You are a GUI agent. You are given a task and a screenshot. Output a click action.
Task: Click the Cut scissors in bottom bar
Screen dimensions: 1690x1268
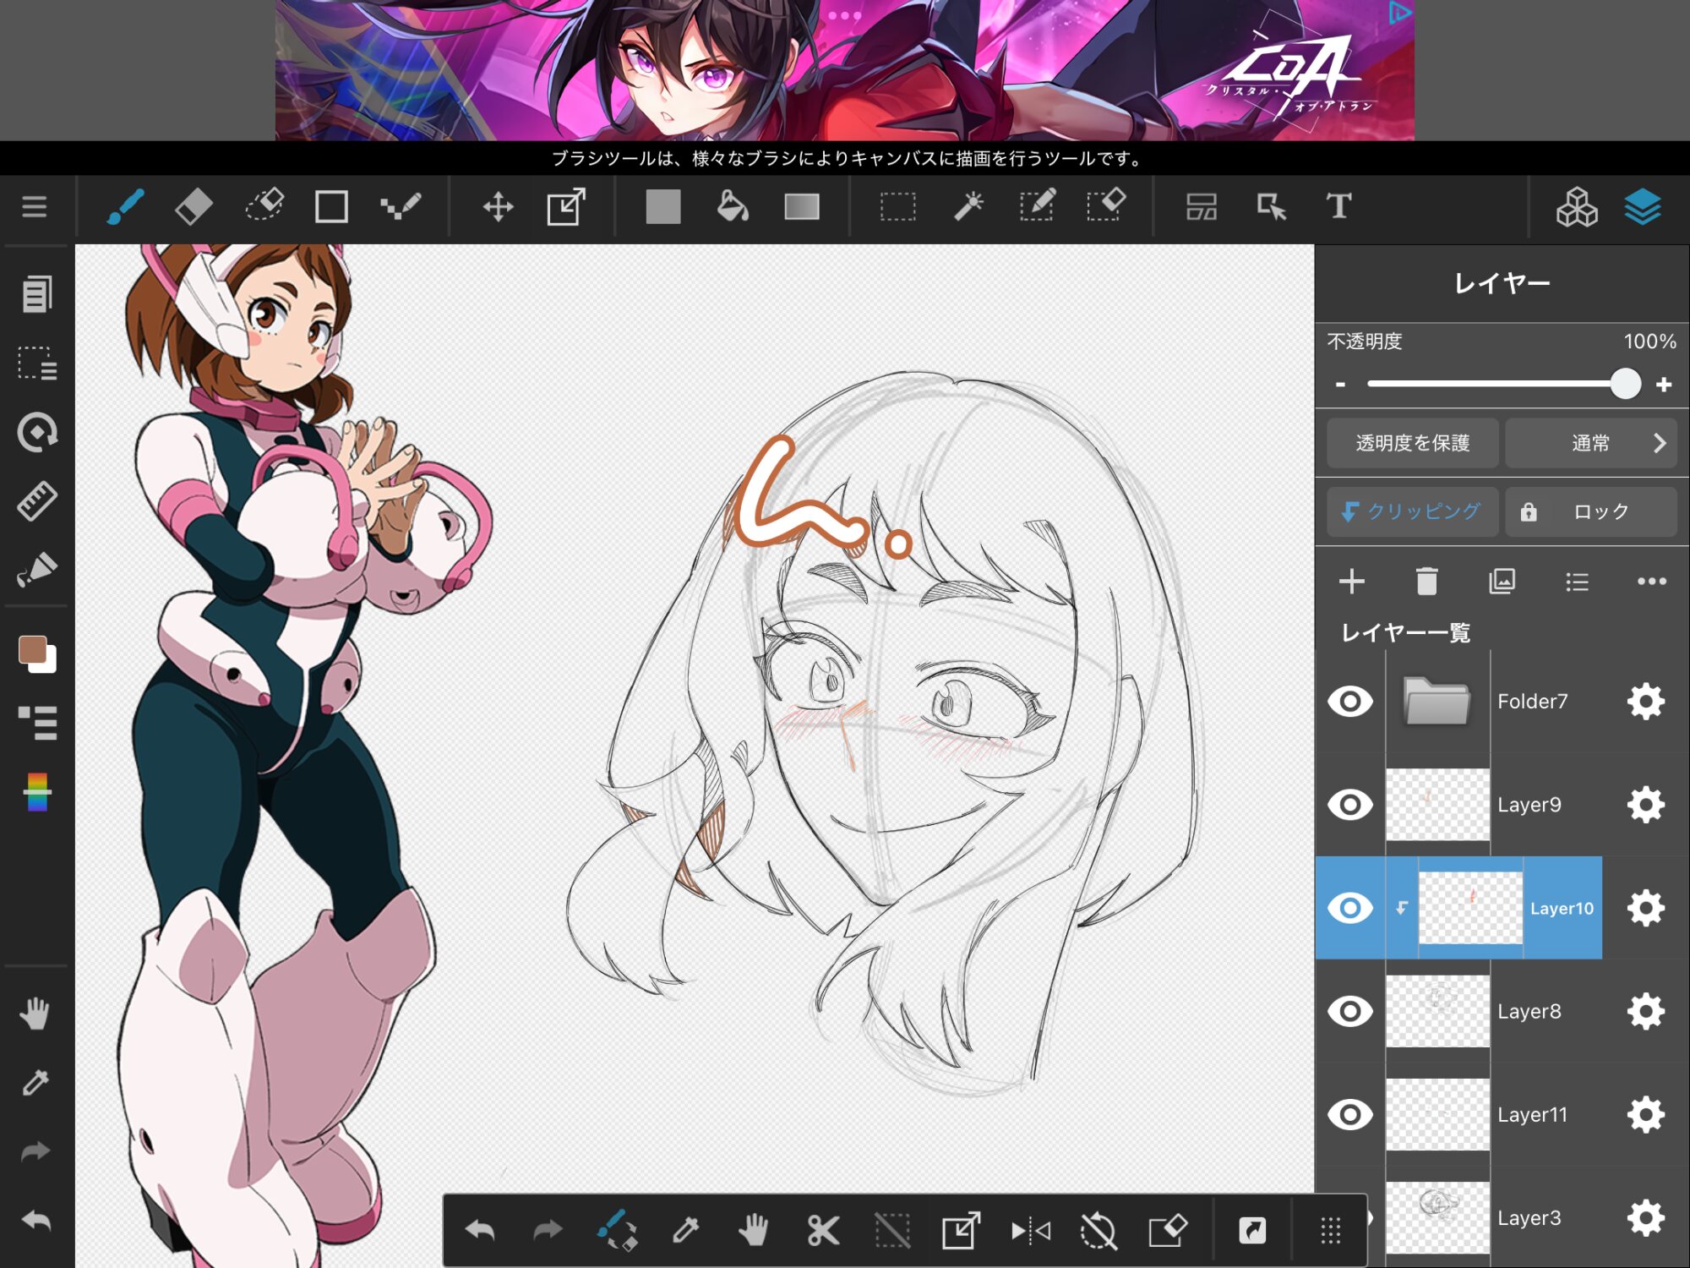point(823,1231)
